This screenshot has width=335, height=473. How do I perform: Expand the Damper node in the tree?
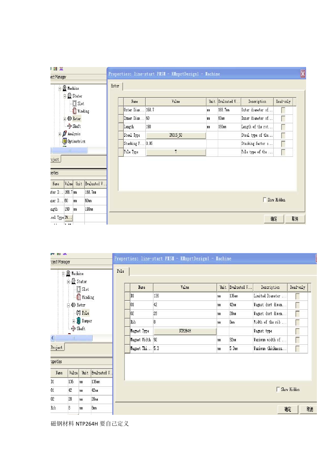[73, 321]
